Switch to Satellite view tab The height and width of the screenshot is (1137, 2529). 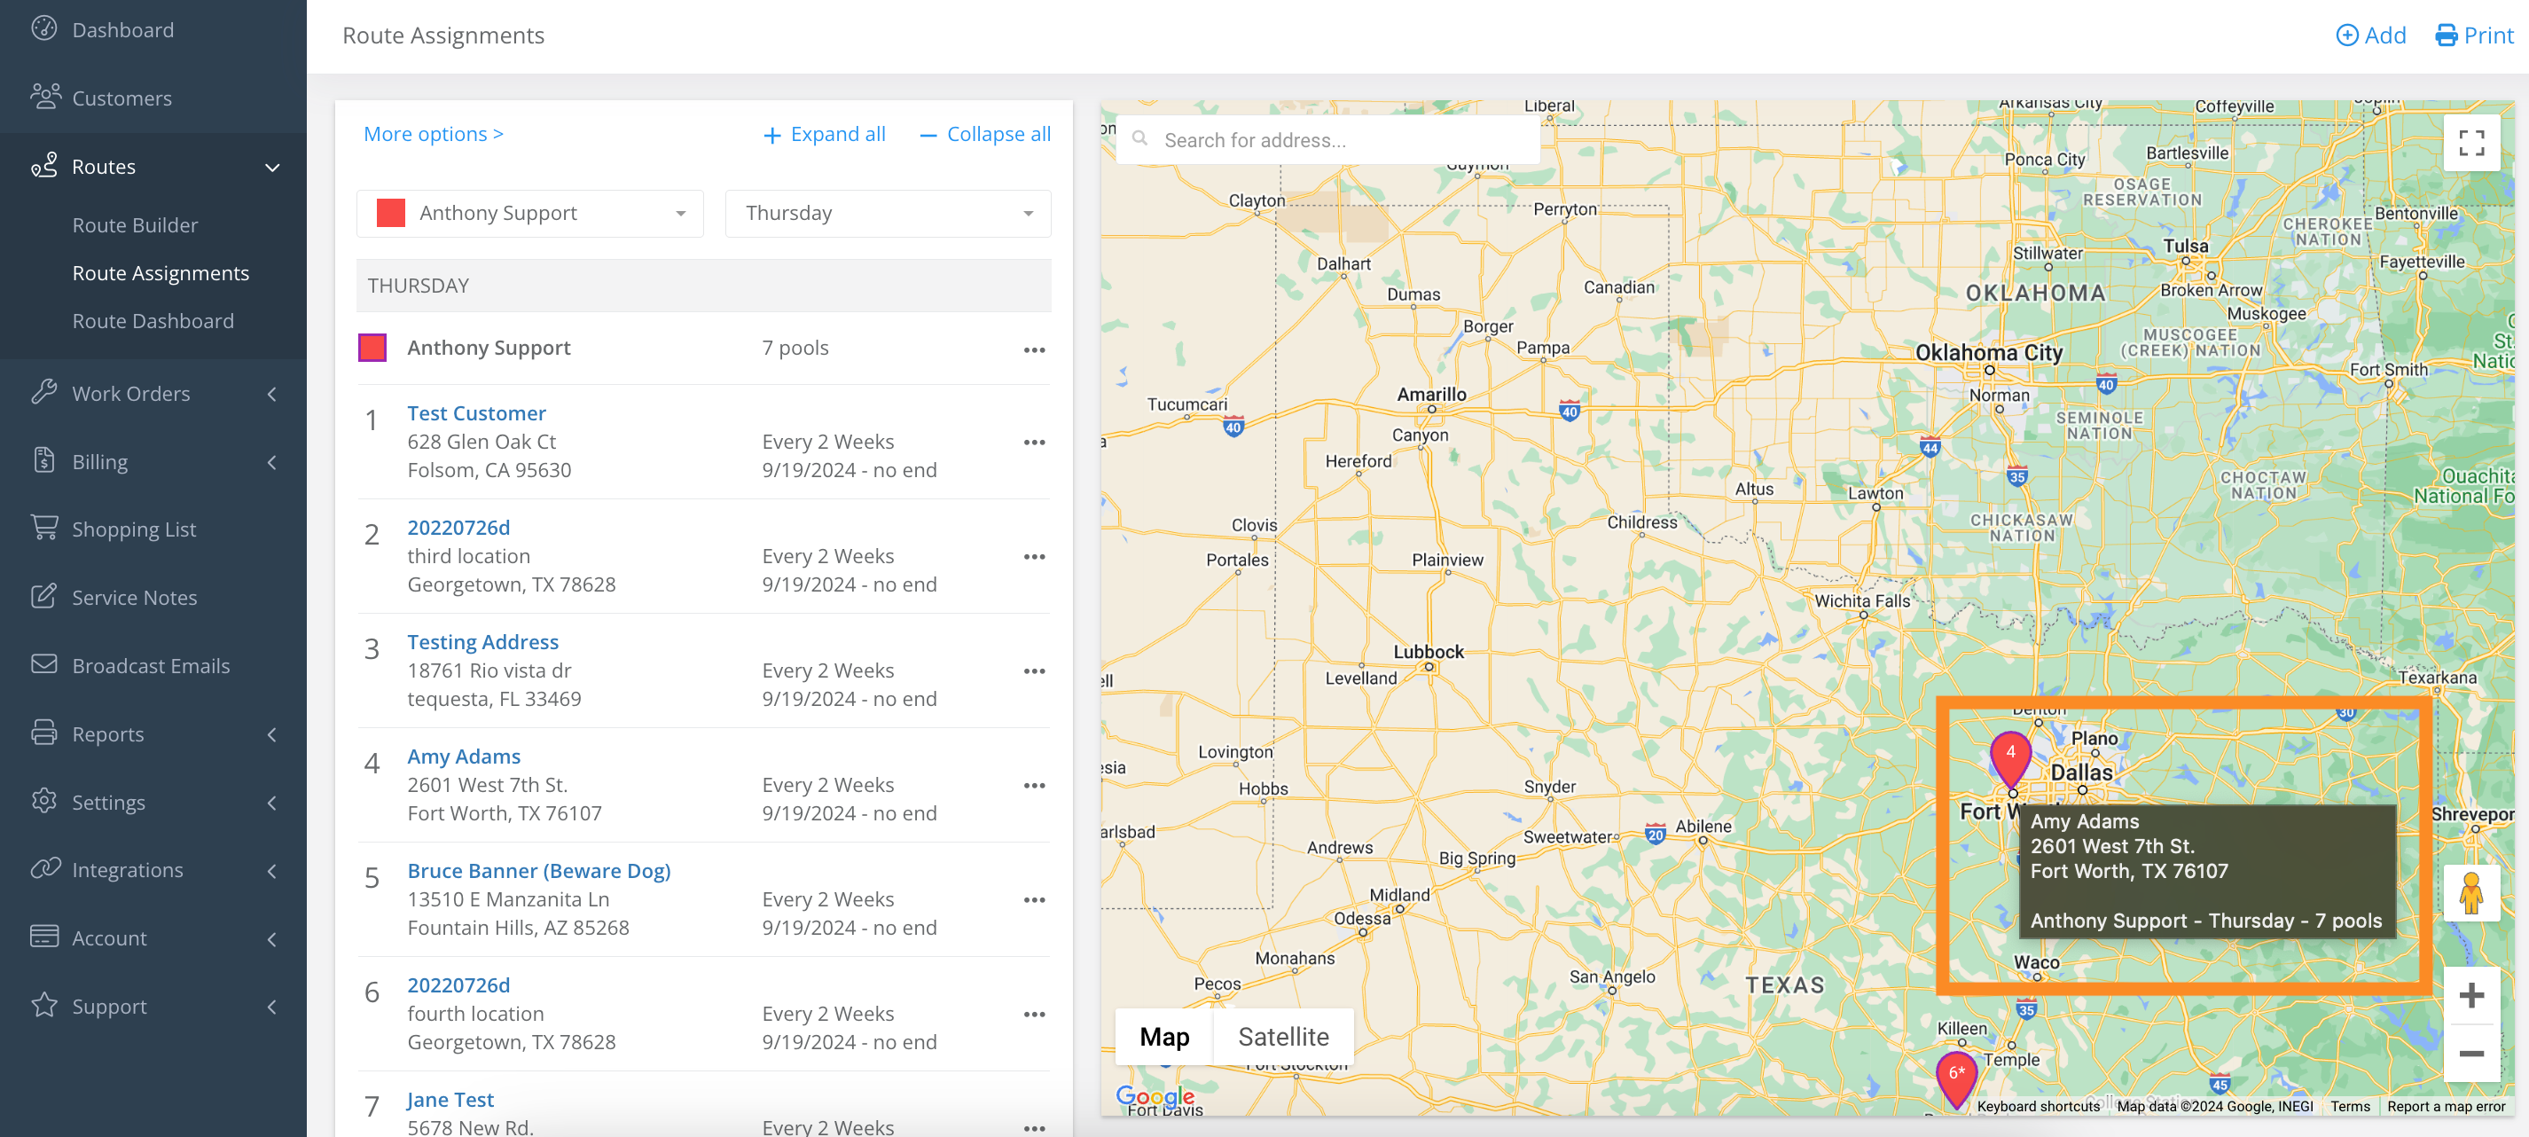1283,1036
